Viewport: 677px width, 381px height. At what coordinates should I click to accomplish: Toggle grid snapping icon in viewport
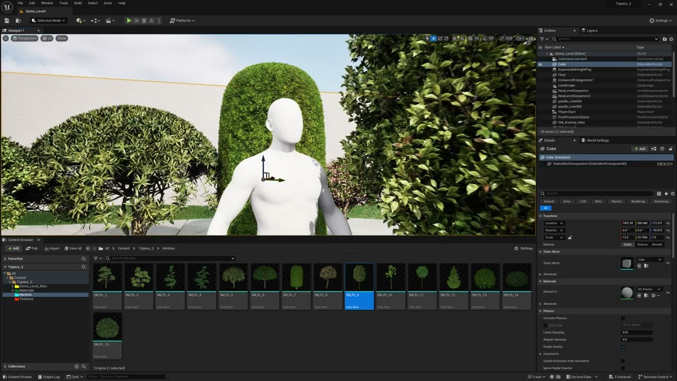coord(470,38)
